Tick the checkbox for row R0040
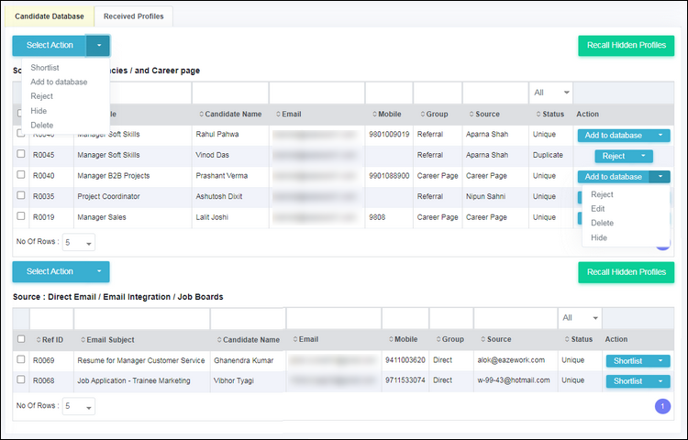Screen dimensions: 688x440 pos(20,174)
